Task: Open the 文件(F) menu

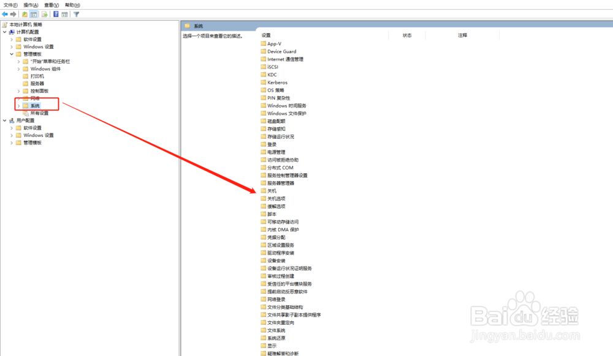Action: [10, 5]
